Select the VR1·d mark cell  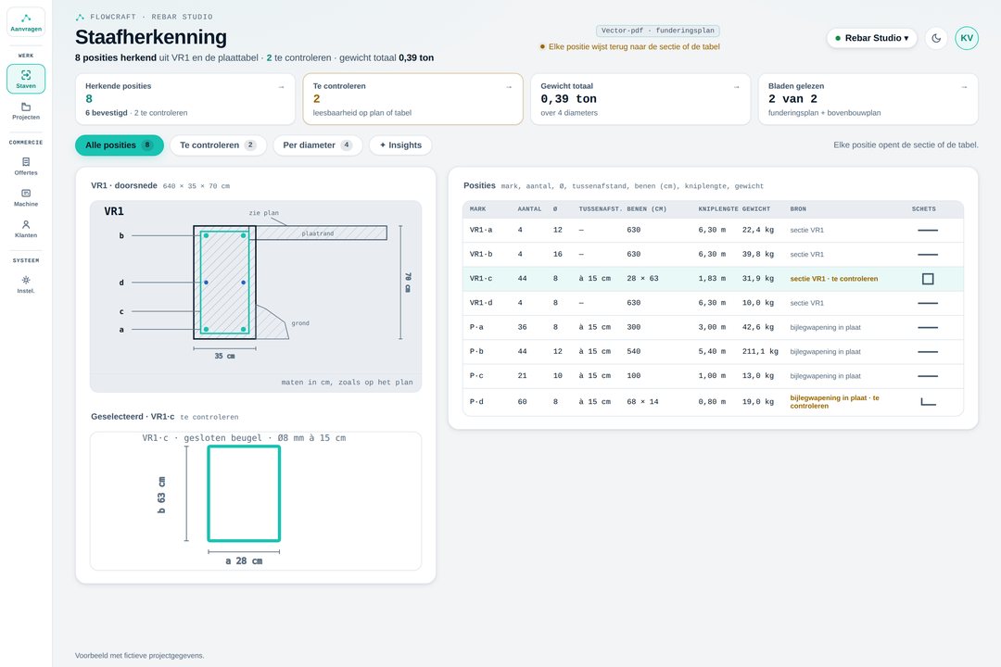coord(481,303)
